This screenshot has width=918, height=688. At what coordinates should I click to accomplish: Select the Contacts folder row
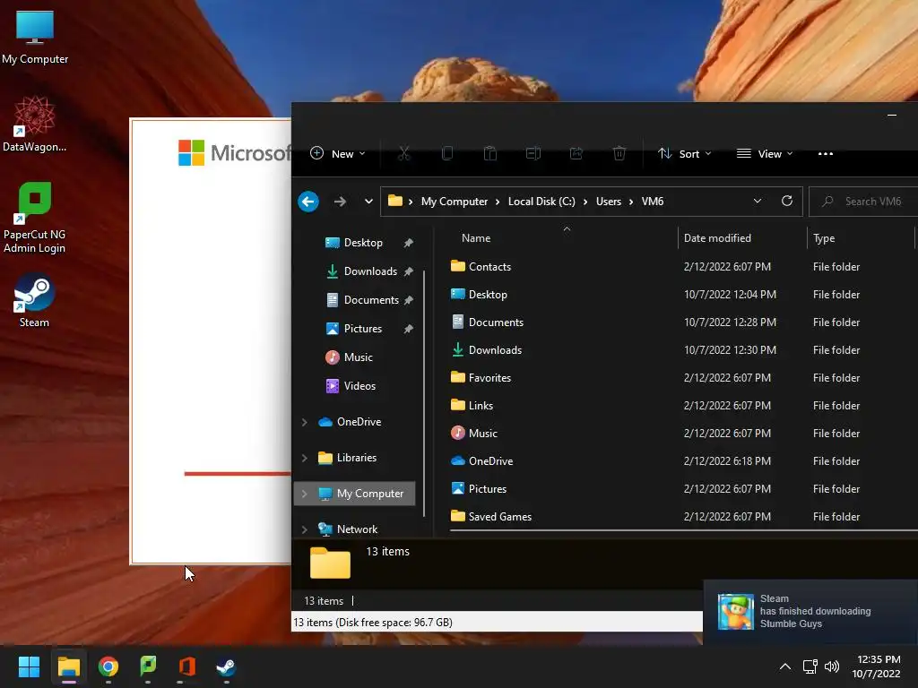682,267
